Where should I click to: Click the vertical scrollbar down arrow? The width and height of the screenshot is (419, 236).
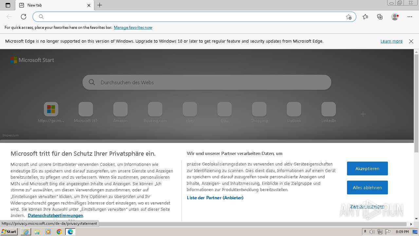[x=416, y=219]
